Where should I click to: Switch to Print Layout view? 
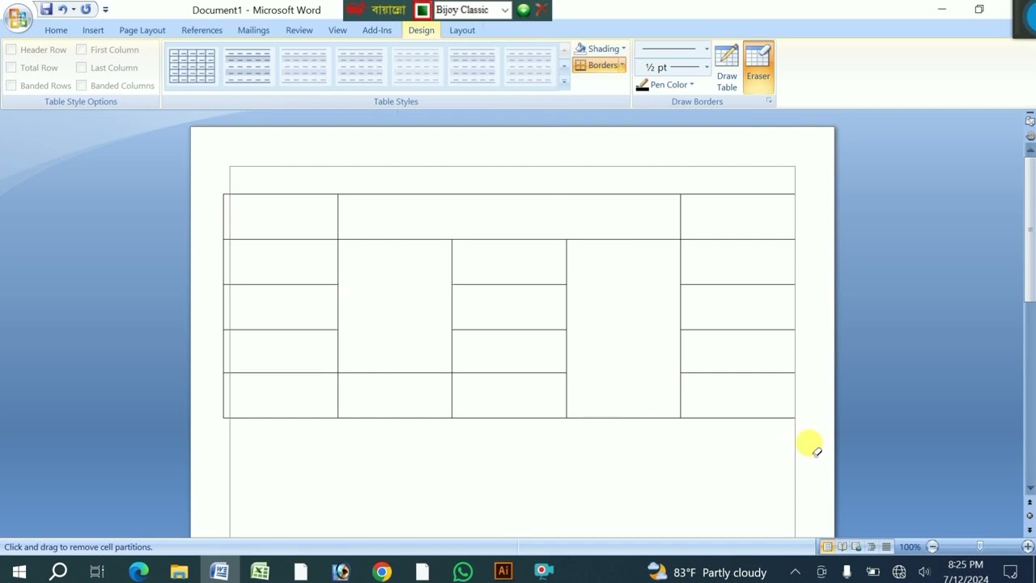pos(827,547)
